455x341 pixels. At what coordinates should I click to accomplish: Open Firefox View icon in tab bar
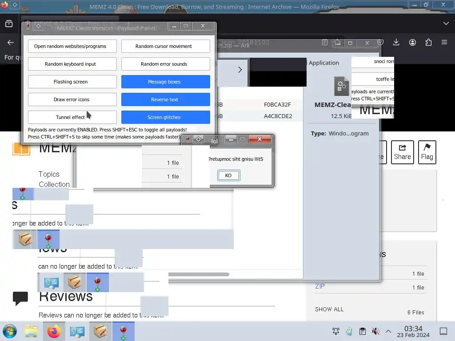pos(9,24)
